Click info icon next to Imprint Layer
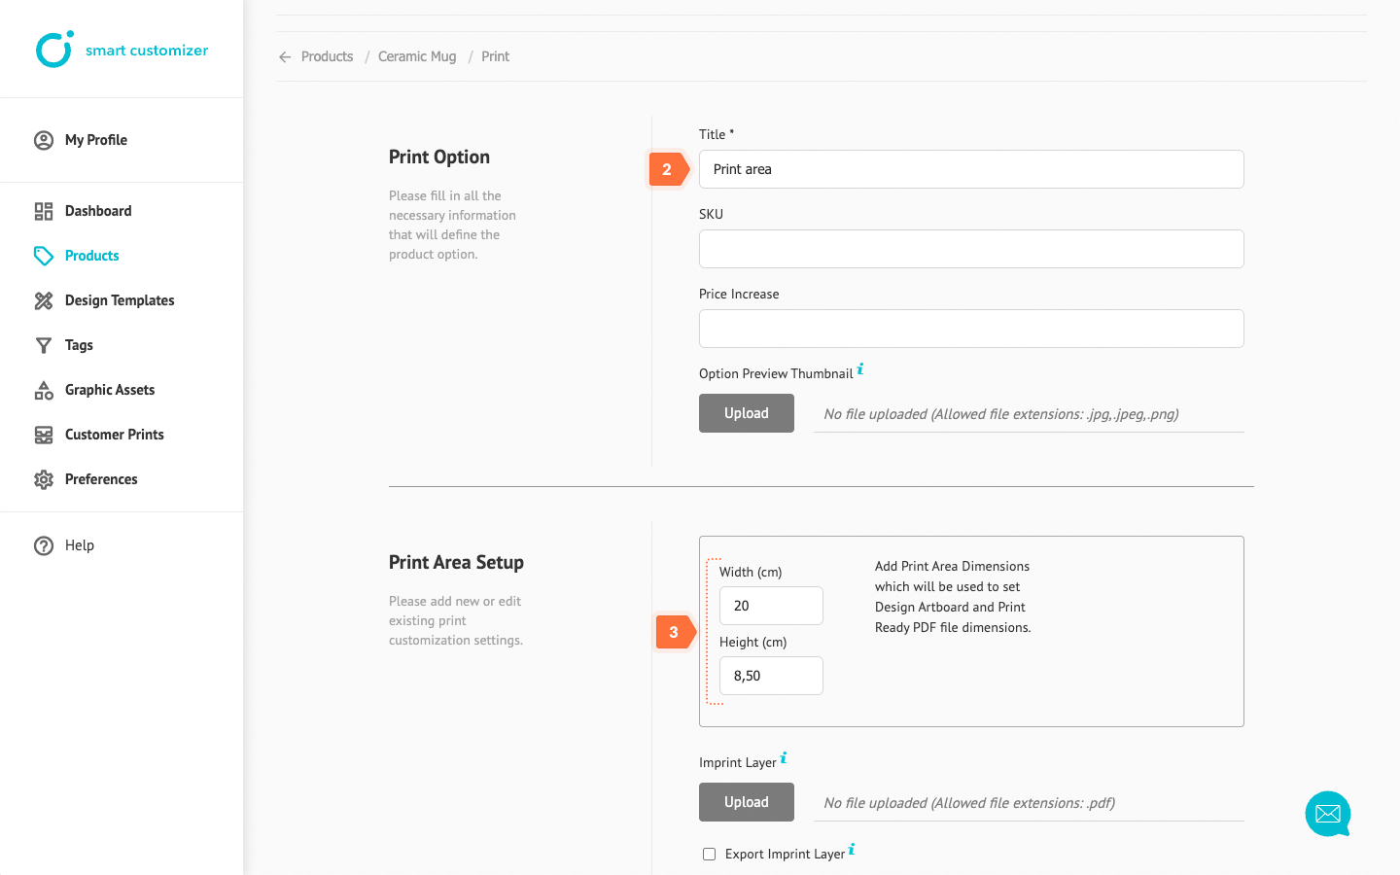1400x875 pixels. pos(784,758)
